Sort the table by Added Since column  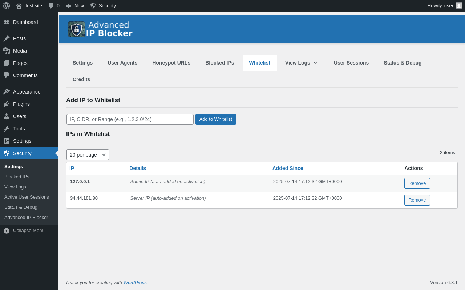(288, 168)
